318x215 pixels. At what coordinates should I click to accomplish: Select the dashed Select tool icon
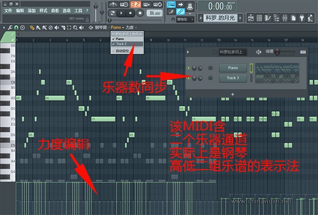click(69, 27)
